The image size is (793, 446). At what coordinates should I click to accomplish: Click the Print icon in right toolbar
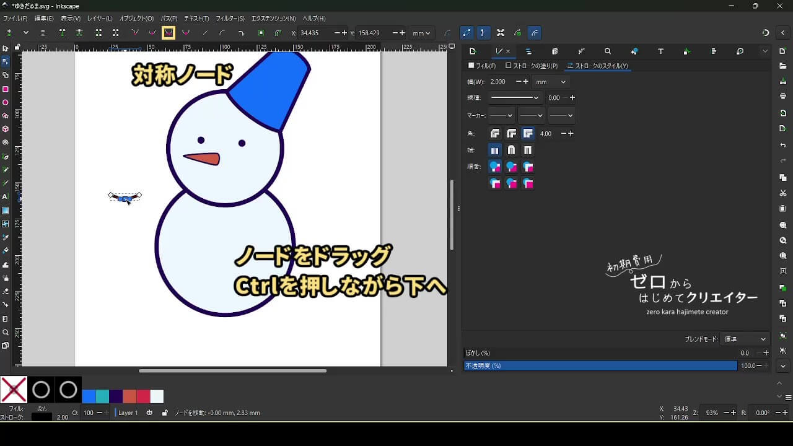point(783,96)
